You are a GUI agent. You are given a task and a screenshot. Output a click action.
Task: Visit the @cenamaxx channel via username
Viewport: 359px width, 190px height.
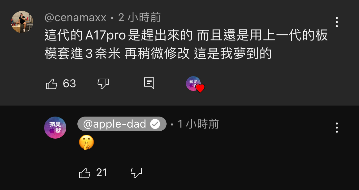(75, 17)
